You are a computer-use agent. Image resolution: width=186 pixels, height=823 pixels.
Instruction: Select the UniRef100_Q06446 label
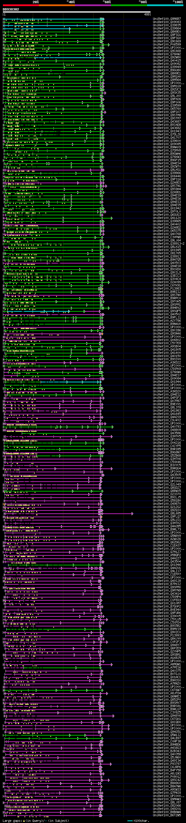167,176
